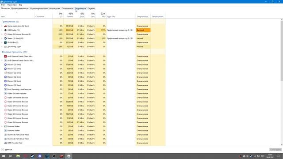Click the scrollbar down arrow
This screenshot has height=159, width=283.
(282, 145)
